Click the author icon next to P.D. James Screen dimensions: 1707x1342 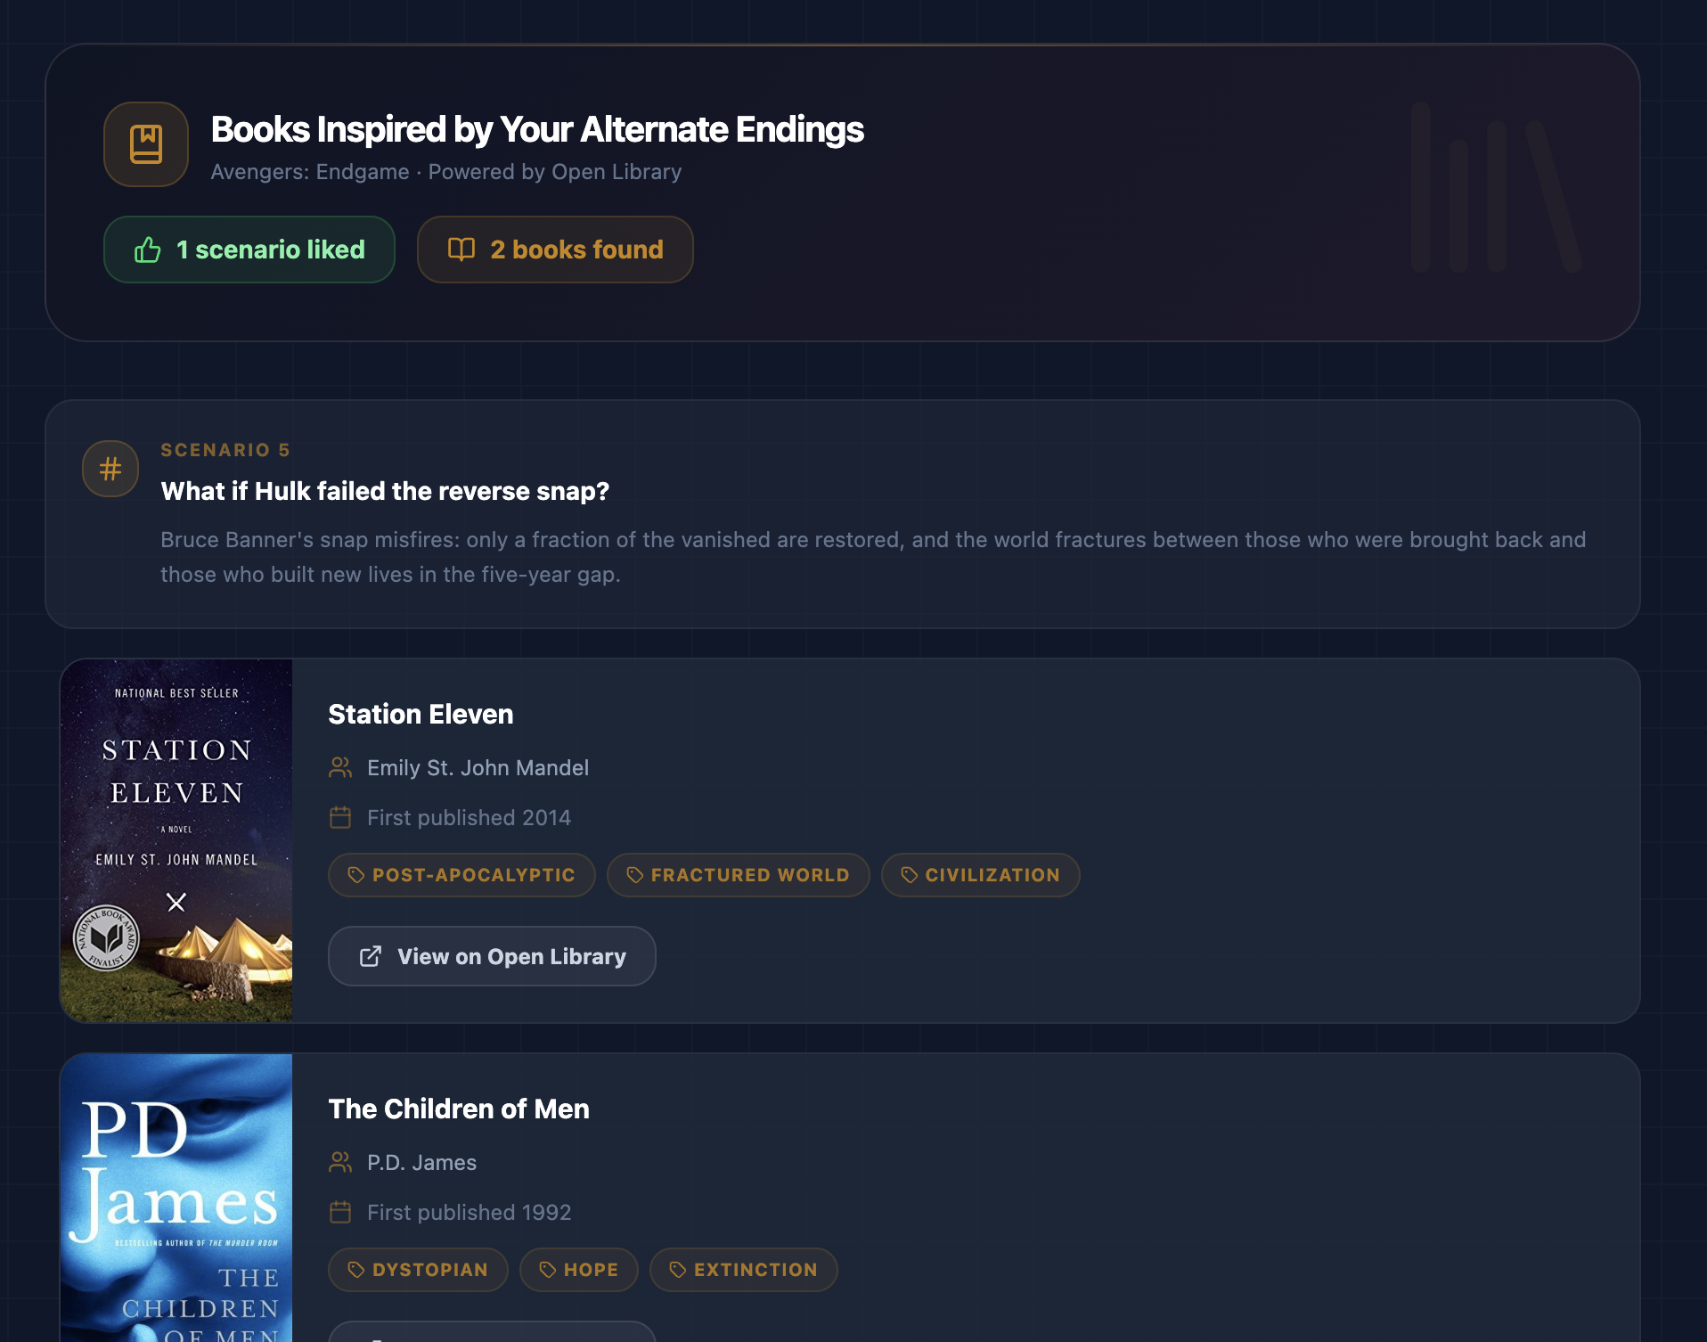(340, 1162)
